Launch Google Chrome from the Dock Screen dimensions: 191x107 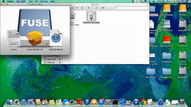(143, 102)
